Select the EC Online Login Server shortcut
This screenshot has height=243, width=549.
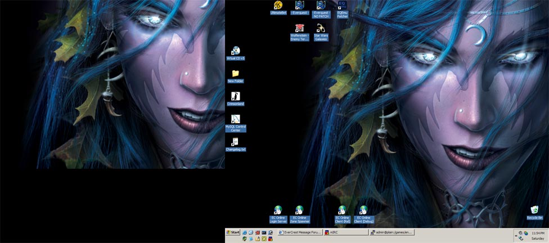tap(278, 214)
